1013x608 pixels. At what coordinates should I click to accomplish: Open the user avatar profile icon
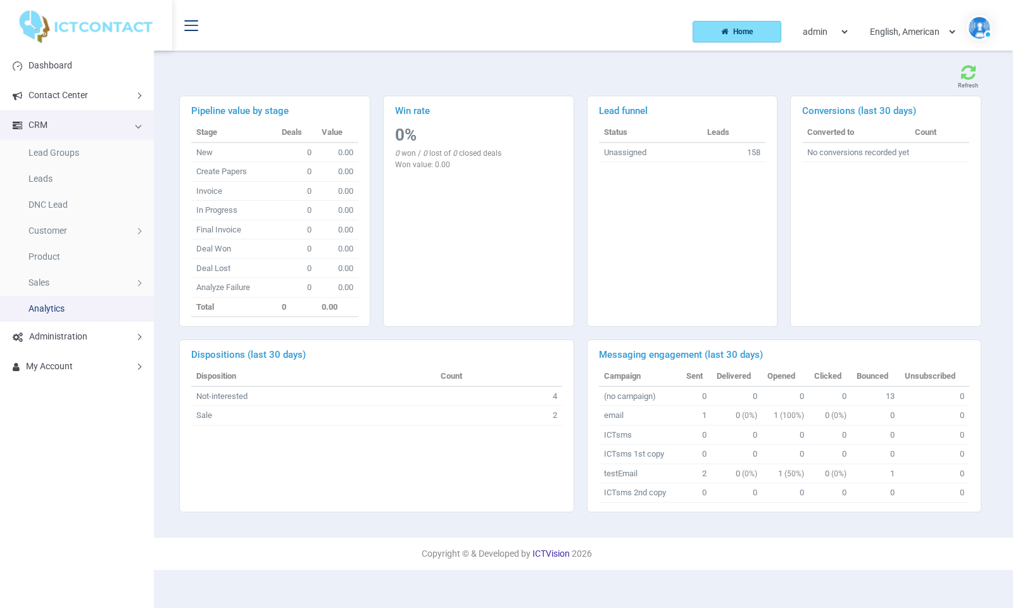pos(979,28)
